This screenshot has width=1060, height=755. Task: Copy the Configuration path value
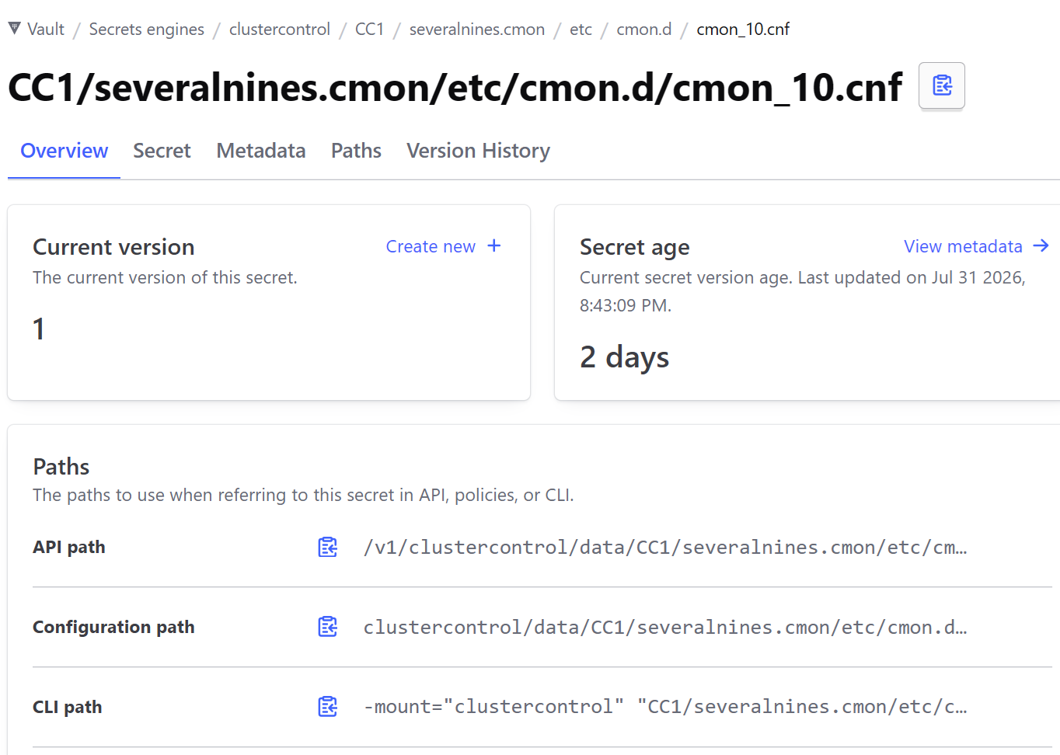[328, 627]
